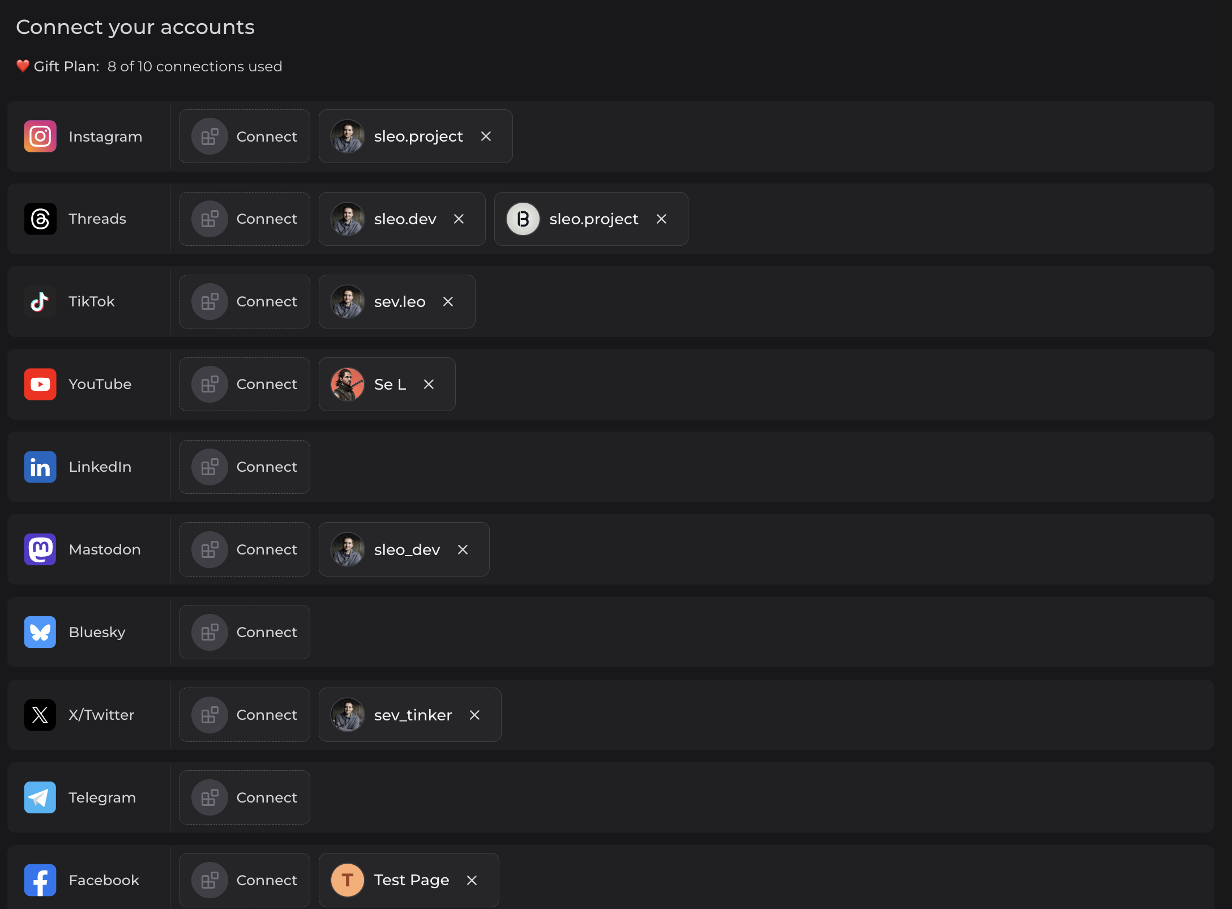Viewport: 1232px width, 909px height.
Task: Click the Mastodon platform icon
Action: click(x=40, y=549)
